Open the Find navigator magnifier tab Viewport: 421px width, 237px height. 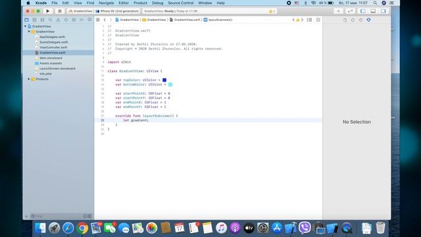tap(50, 20)
